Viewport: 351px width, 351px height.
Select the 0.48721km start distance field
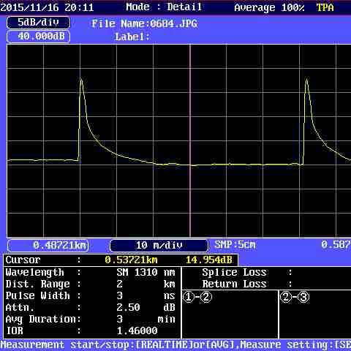[x=48, y=246]
